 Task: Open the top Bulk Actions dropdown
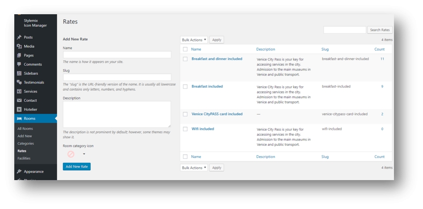(x=194, y=40)
